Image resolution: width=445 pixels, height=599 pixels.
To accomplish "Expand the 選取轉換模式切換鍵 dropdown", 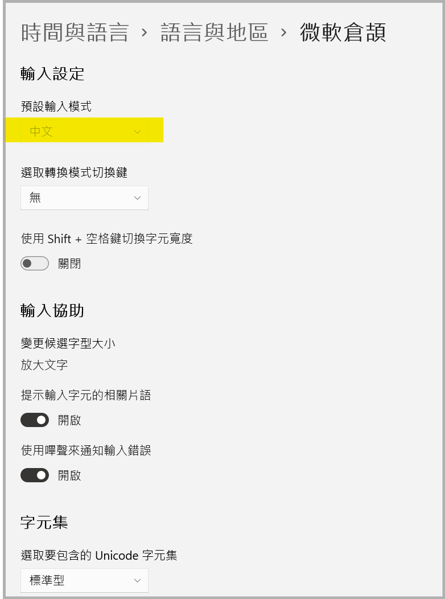I will click(84, 198).
